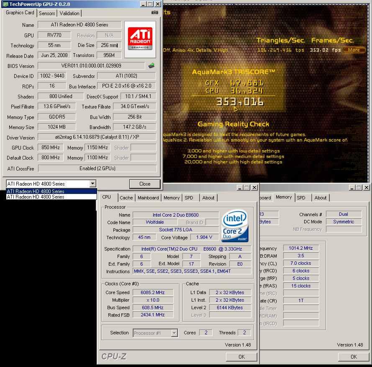Screen dimensions: 372x367
Task: Click the Intel Core 2 Duo logo
Action: (x=235, y=226)
